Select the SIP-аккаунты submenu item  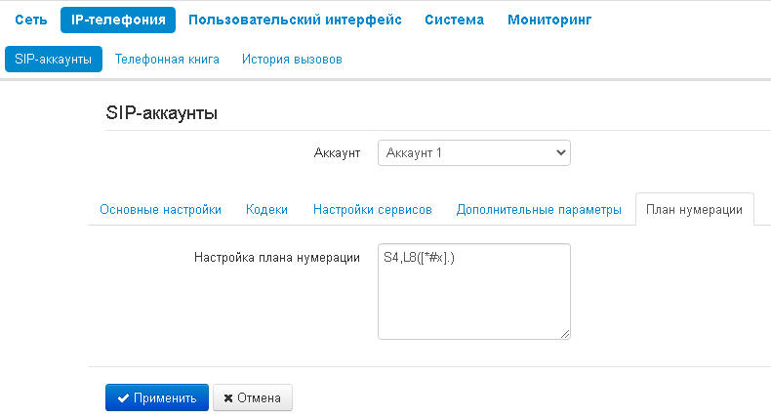pyautogui.click(x=54, y=59)
